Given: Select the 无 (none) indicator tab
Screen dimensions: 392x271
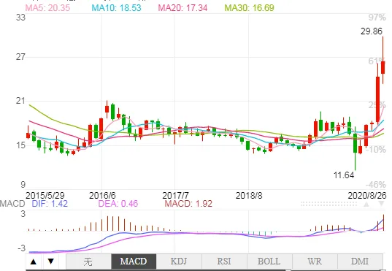Looking at the screenshot, I should [x=88, y=262].
